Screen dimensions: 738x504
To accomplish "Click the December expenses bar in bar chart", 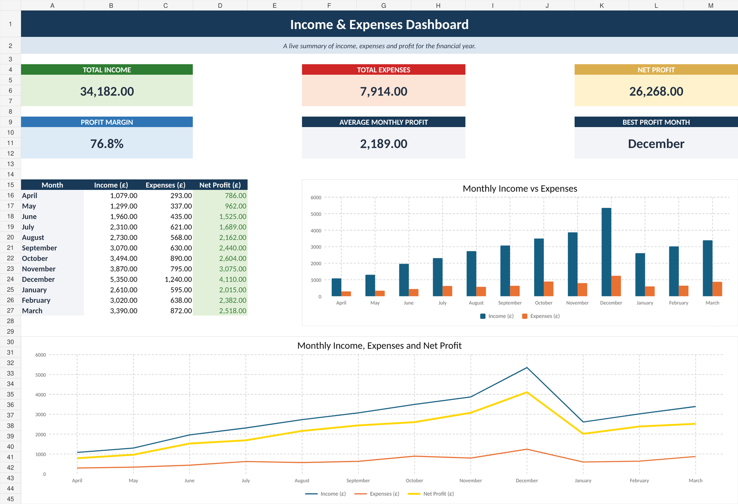I will click(616, 286).
